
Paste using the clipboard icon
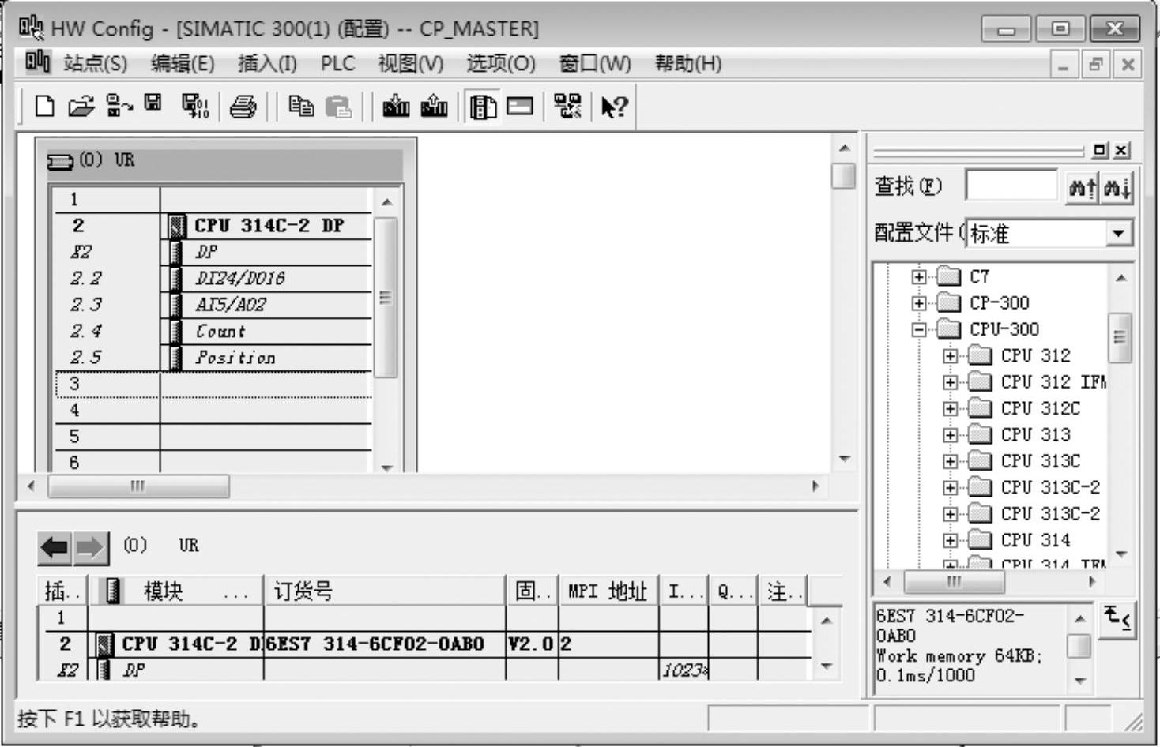338,106
